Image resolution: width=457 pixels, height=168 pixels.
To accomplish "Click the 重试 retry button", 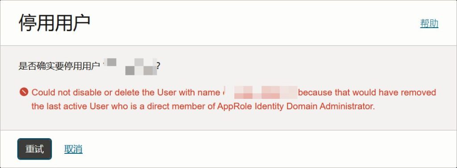I will [x=35, y=149].
